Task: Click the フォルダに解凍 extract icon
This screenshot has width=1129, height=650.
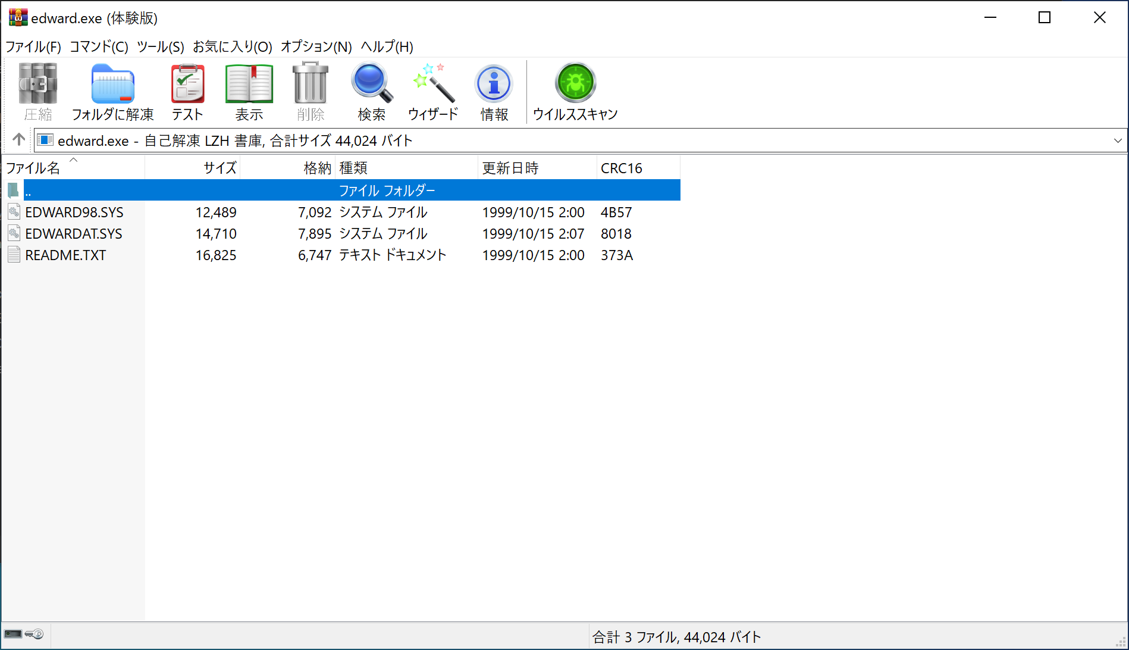Action: 112,84
